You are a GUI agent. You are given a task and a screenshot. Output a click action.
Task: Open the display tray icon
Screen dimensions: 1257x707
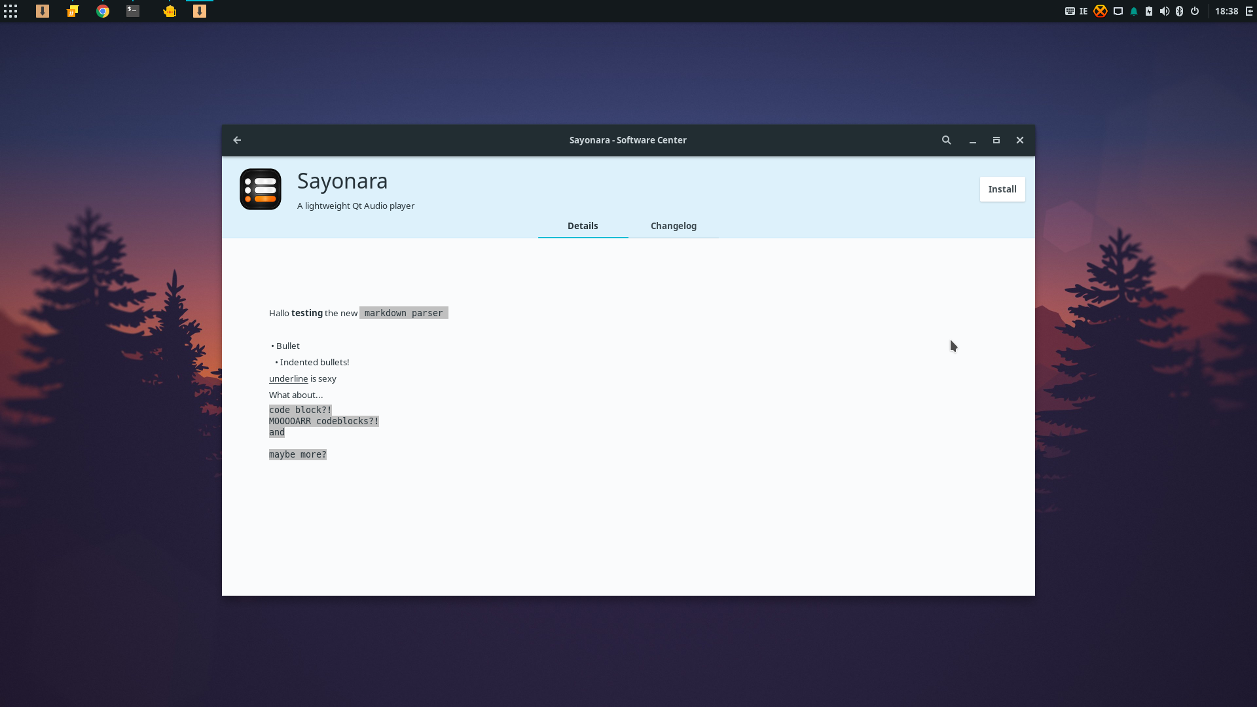coord(1118,11)
